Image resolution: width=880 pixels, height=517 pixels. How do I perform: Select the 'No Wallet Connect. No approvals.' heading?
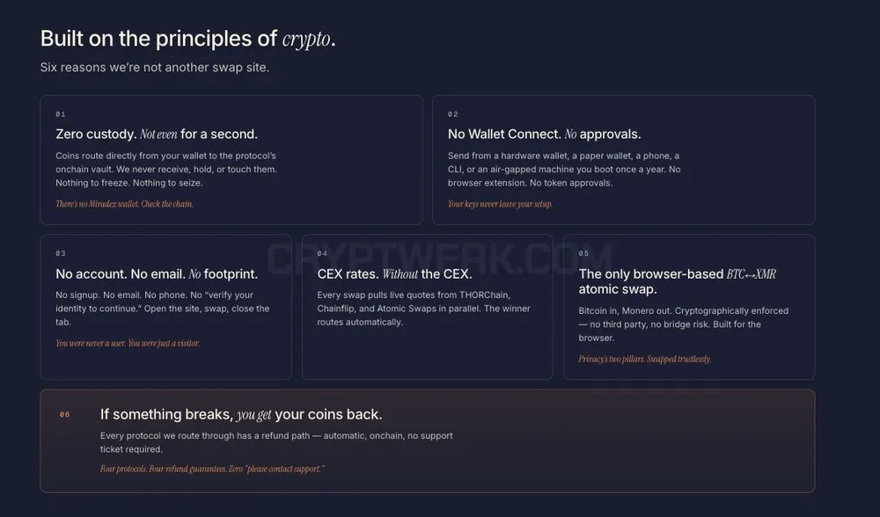545,134
